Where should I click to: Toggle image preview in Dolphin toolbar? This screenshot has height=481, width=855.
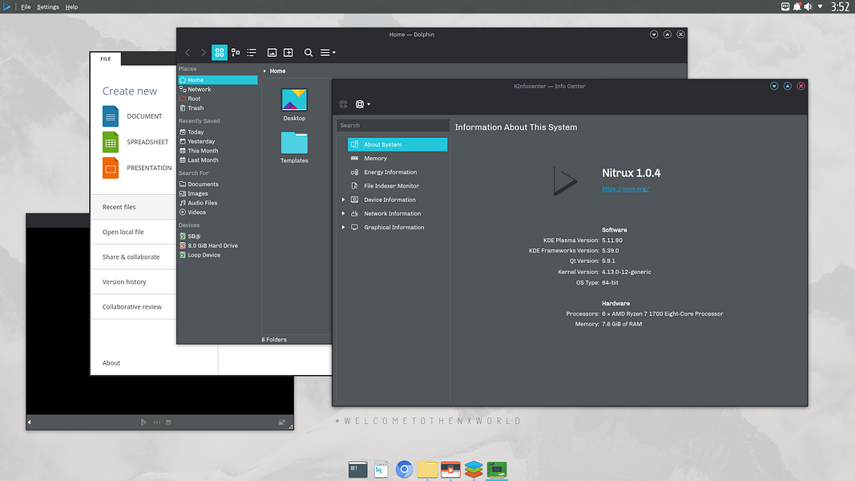pos(272,52)
